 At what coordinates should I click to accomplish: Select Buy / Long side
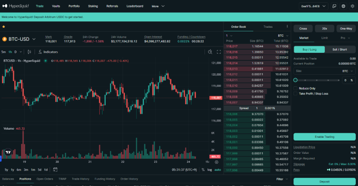tap(309, 49)
